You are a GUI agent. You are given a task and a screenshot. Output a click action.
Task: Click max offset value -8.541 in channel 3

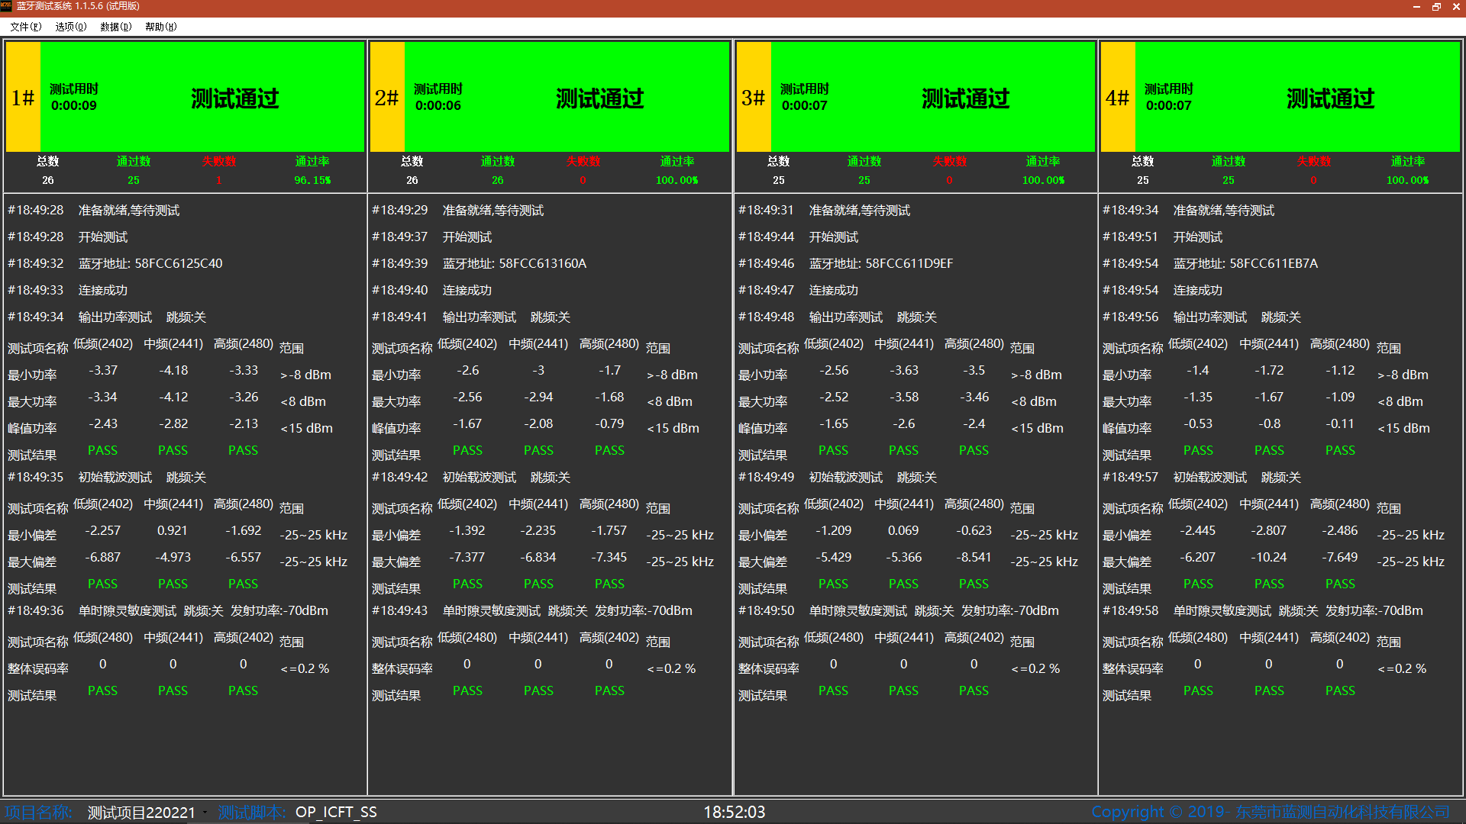974,557
